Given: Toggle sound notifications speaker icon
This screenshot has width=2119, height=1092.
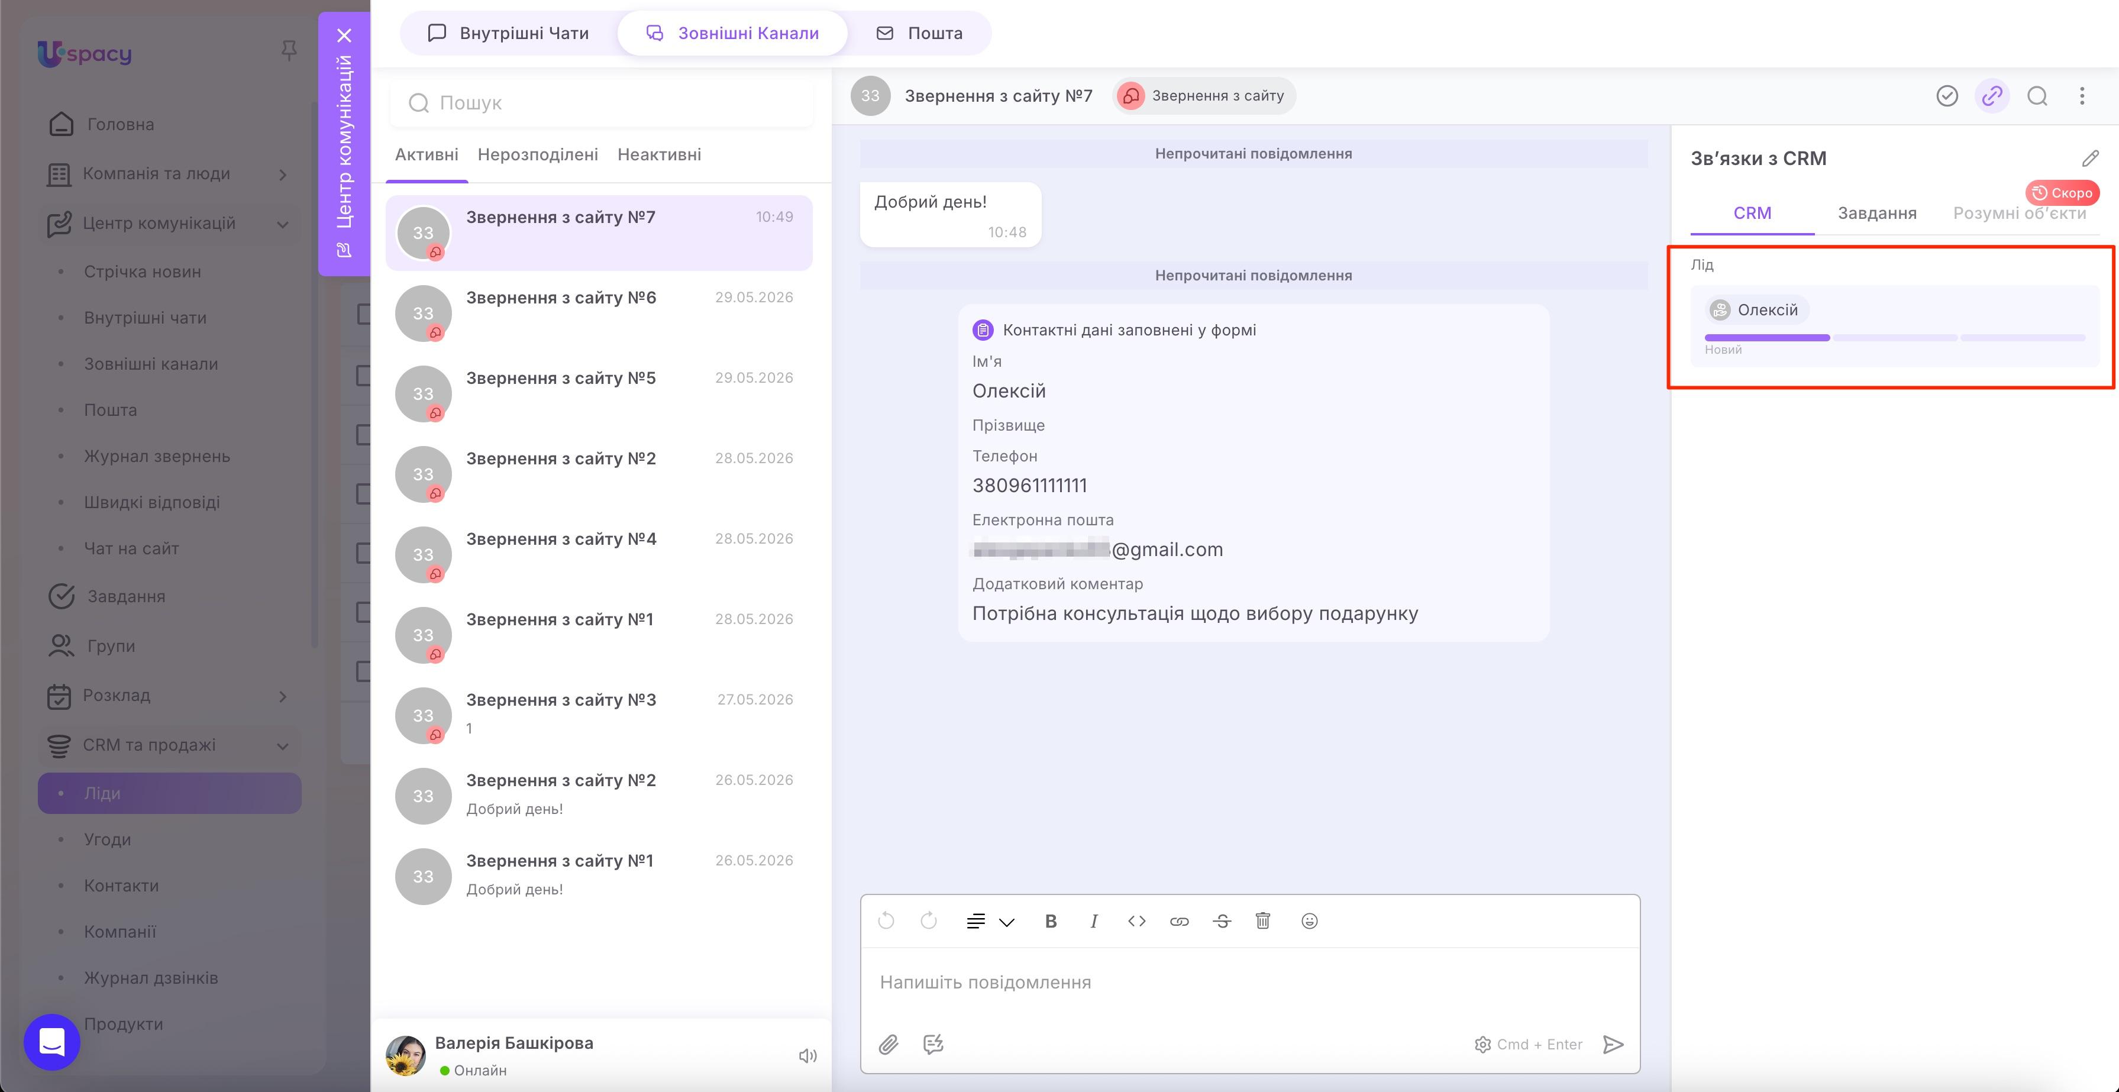Looking at the screenshot, I should pyautogui.click(x=807, y=1056).
